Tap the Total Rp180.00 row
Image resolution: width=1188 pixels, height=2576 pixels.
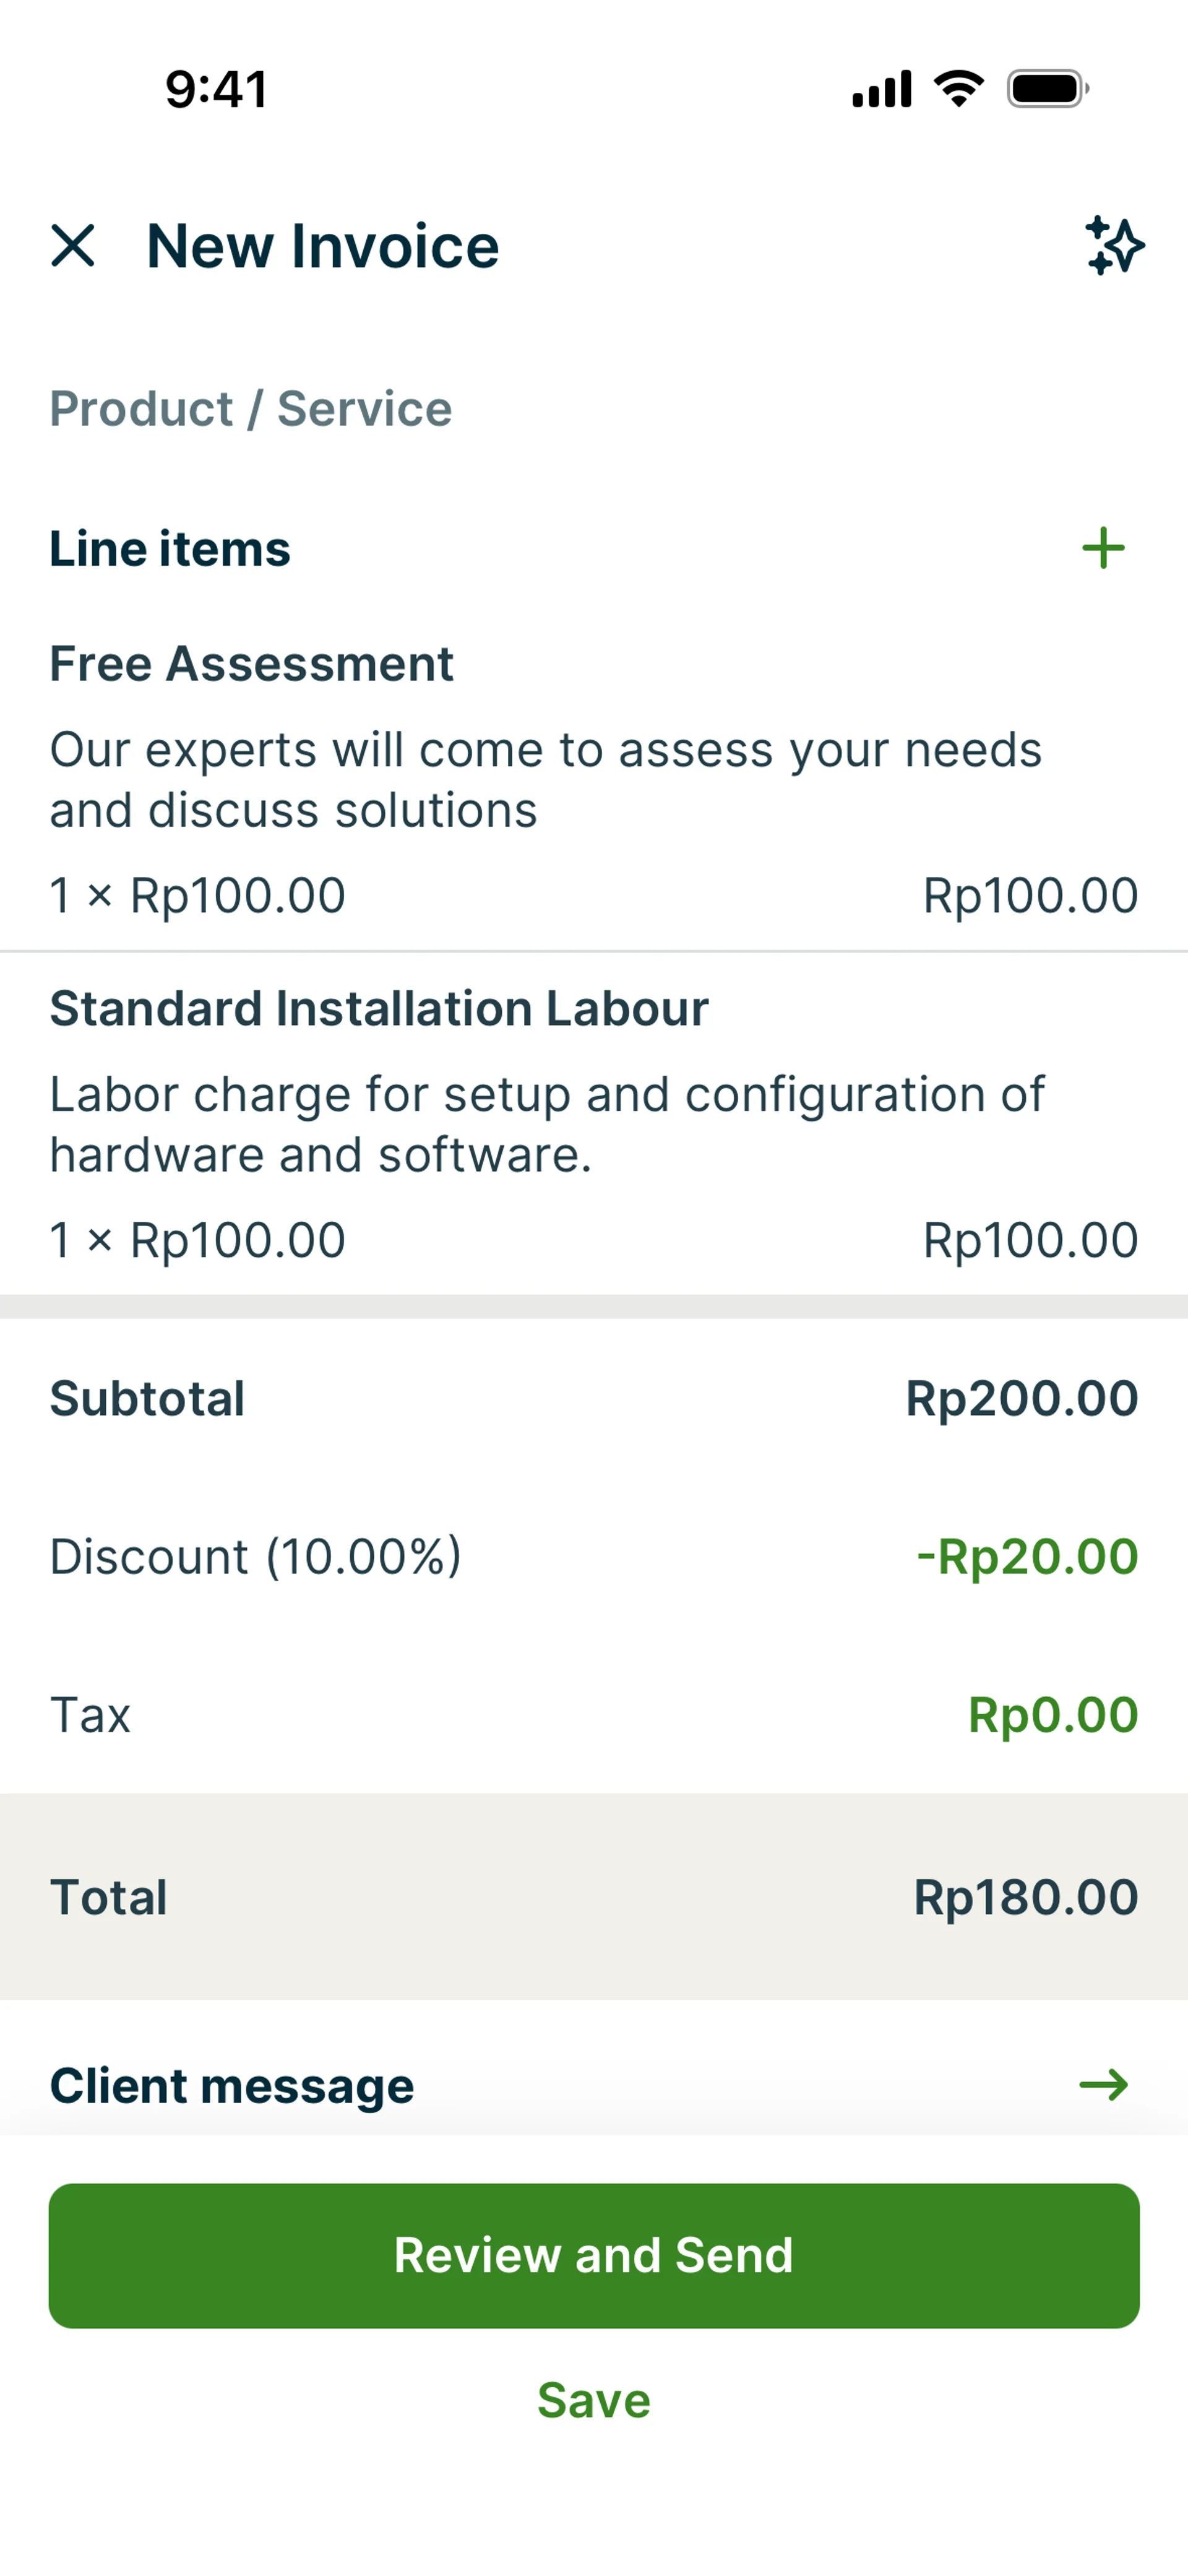coord(594,1897)
